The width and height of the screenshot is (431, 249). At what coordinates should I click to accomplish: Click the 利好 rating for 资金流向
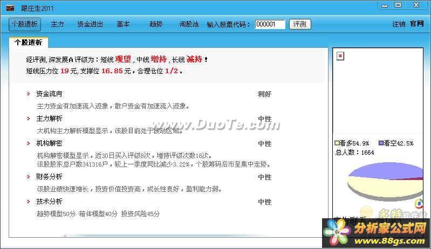pos(264,94)
